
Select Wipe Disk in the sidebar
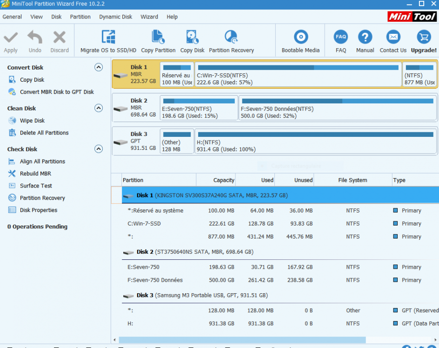point(32,121)
